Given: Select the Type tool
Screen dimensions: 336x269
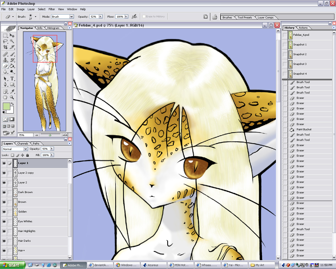Looking at the screenshot, I should click(12, 79).
